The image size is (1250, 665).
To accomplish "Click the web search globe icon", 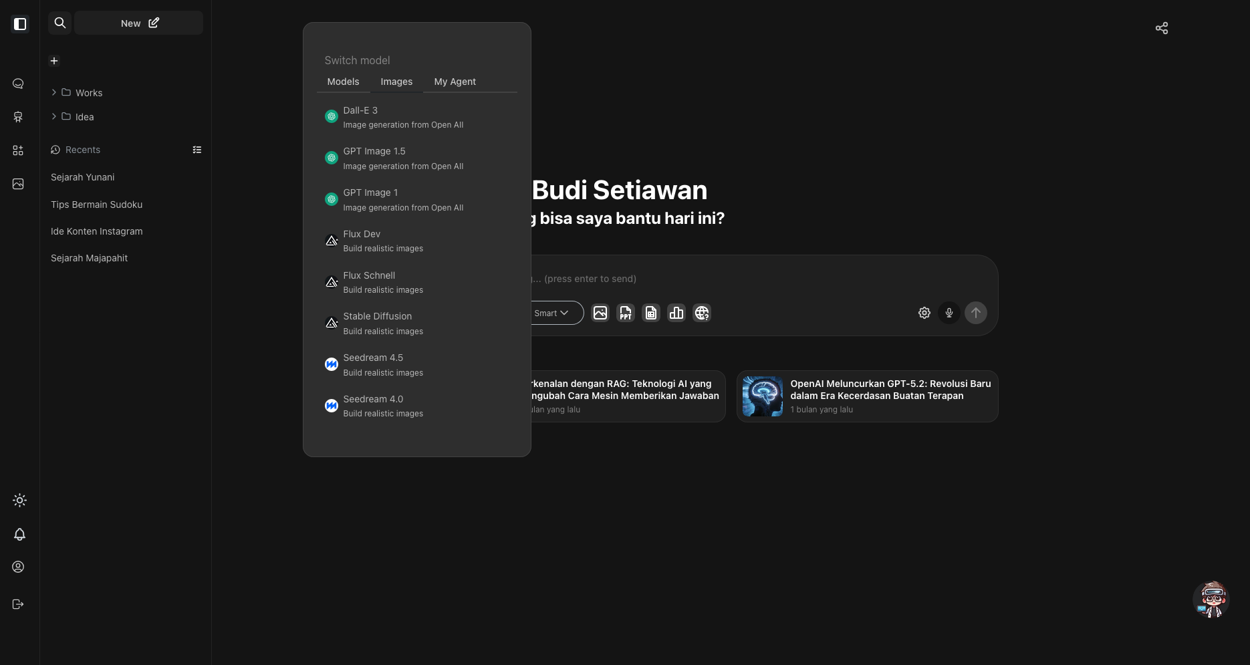I will [701, 313].
